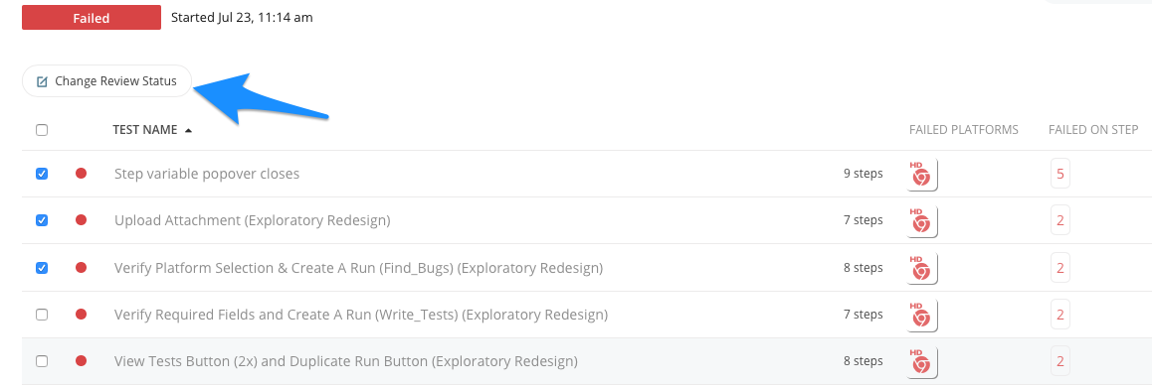The image size is (1152, 387).
Task: Sort by TEST NAME column arrow
Action: (x=189, y=130)
